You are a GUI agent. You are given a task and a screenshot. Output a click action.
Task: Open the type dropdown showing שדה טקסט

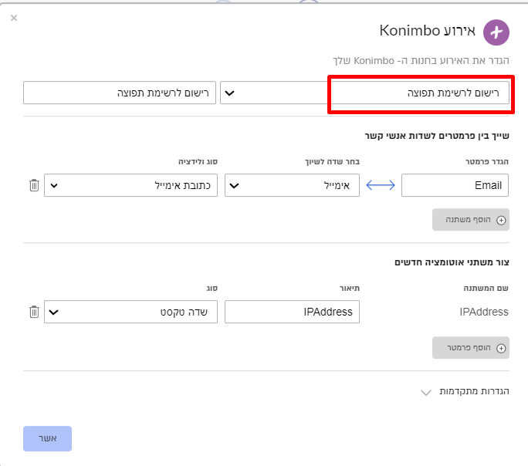[130, 312]
